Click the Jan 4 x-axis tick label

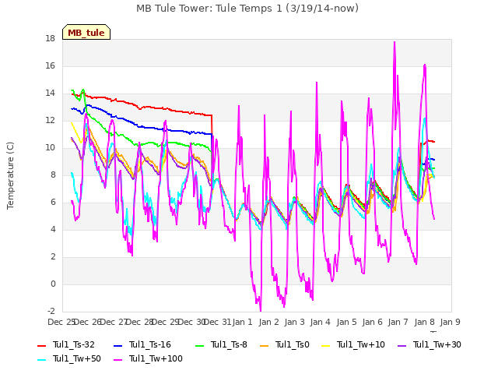[320, 322]
